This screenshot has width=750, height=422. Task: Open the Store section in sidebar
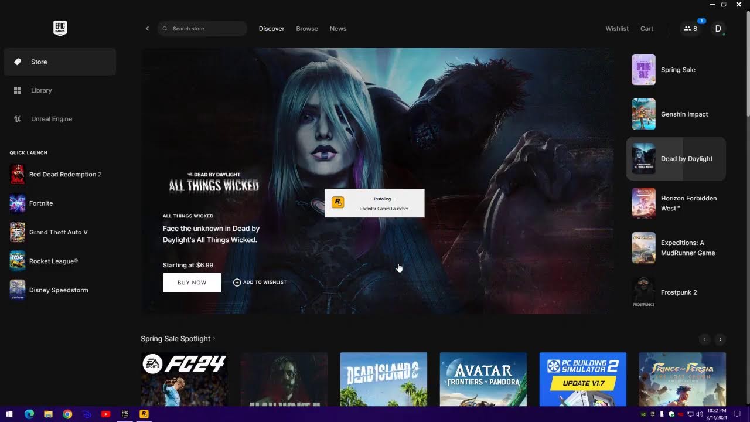coord(60,62)
